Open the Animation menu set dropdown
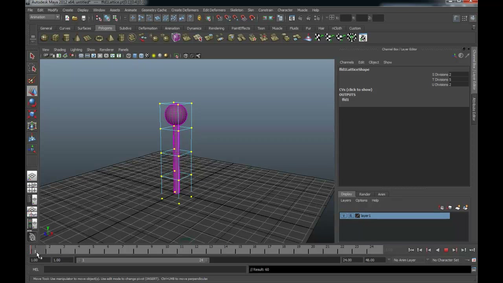The image size is (503, 283). pos(44,17)
